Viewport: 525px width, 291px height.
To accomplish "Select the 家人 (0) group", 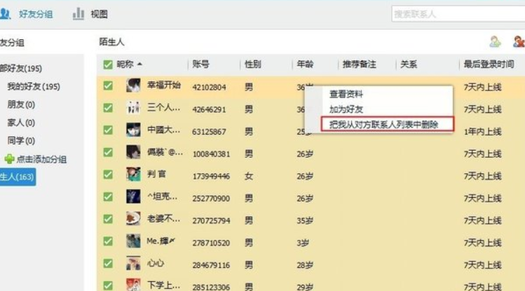I will point(21,123).
